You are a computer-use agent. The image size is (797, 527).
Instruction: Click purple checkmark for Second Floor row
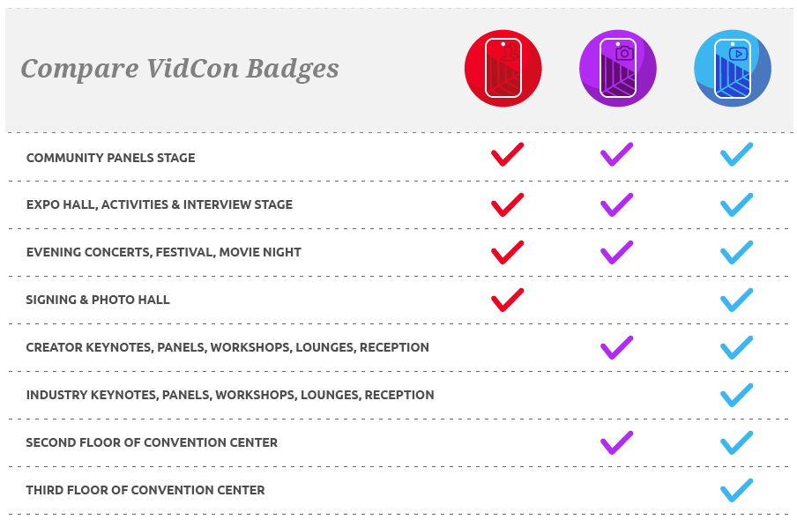coord(617,442)
